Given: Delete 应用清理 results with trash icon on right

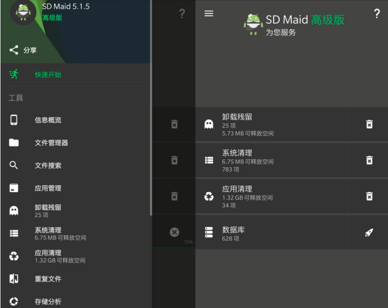Looking at the screenshot, I should tap(369, 196).
